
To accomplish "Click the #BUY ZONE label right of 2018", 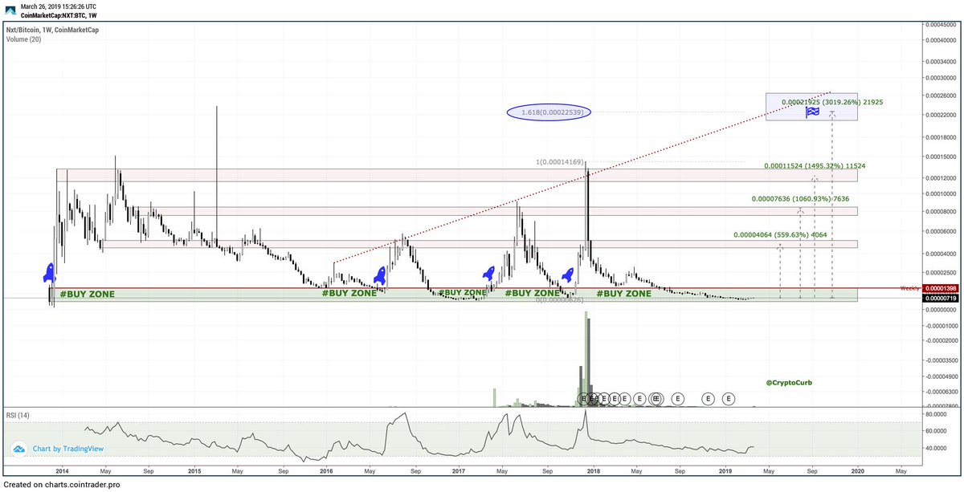I will (623, 294).
